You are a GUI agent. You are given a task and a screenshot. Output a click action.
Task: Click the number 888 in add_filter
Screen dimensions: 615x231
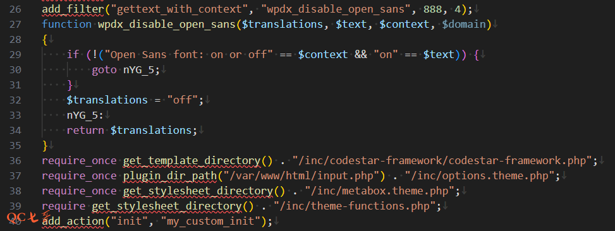pyautogui.click(x=432, y=9)
